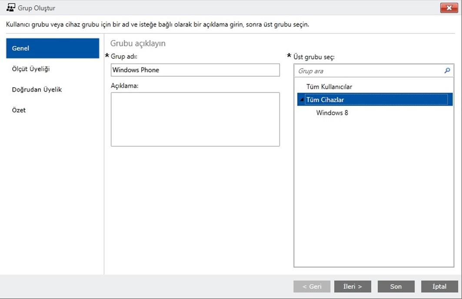Click the Grup adı text field
462x299 pixels.
tap(195, 70)
